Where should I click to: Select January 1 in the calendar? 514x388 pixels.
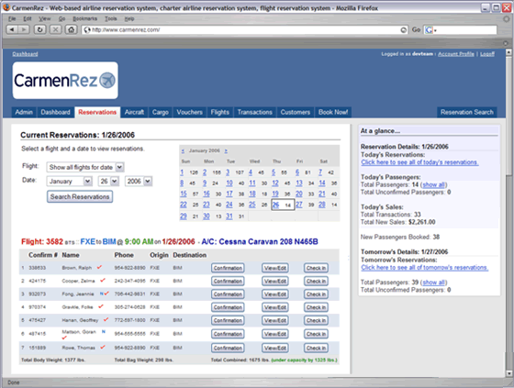click(182, 172)
